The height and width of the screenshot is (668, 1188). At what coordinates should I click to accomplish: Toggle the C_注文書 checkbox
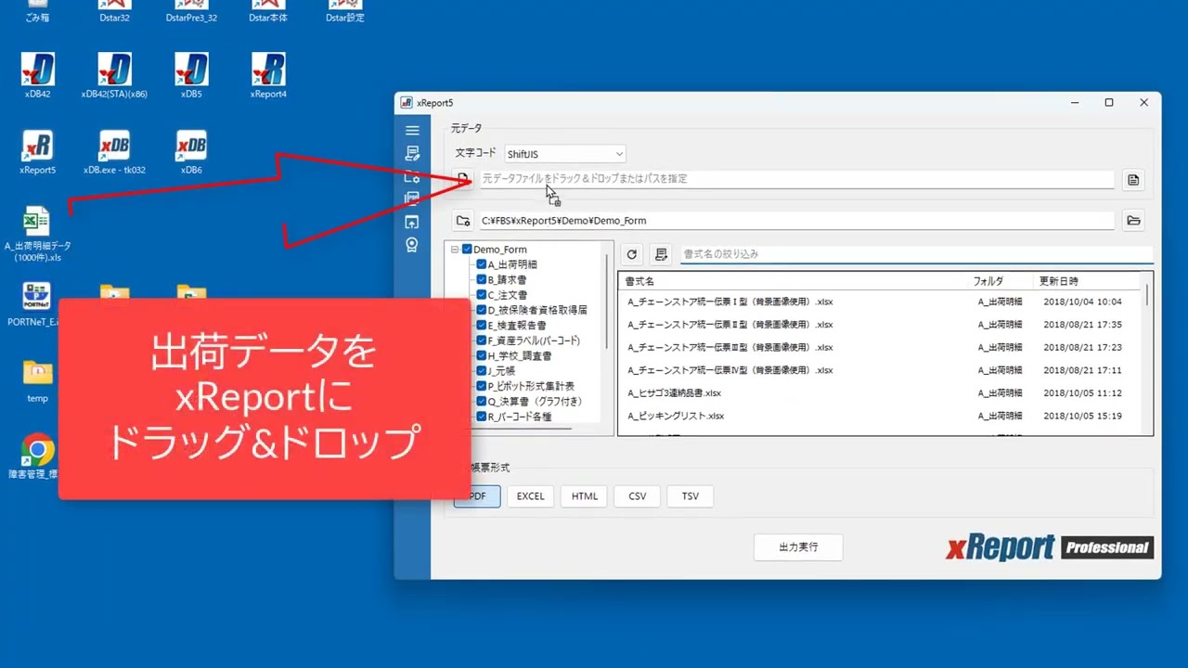[x=482, y=295]
